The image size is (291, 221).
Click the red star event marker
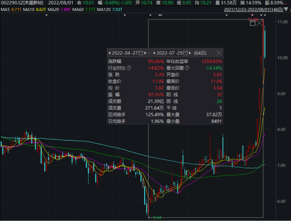[x=252, y=15]
